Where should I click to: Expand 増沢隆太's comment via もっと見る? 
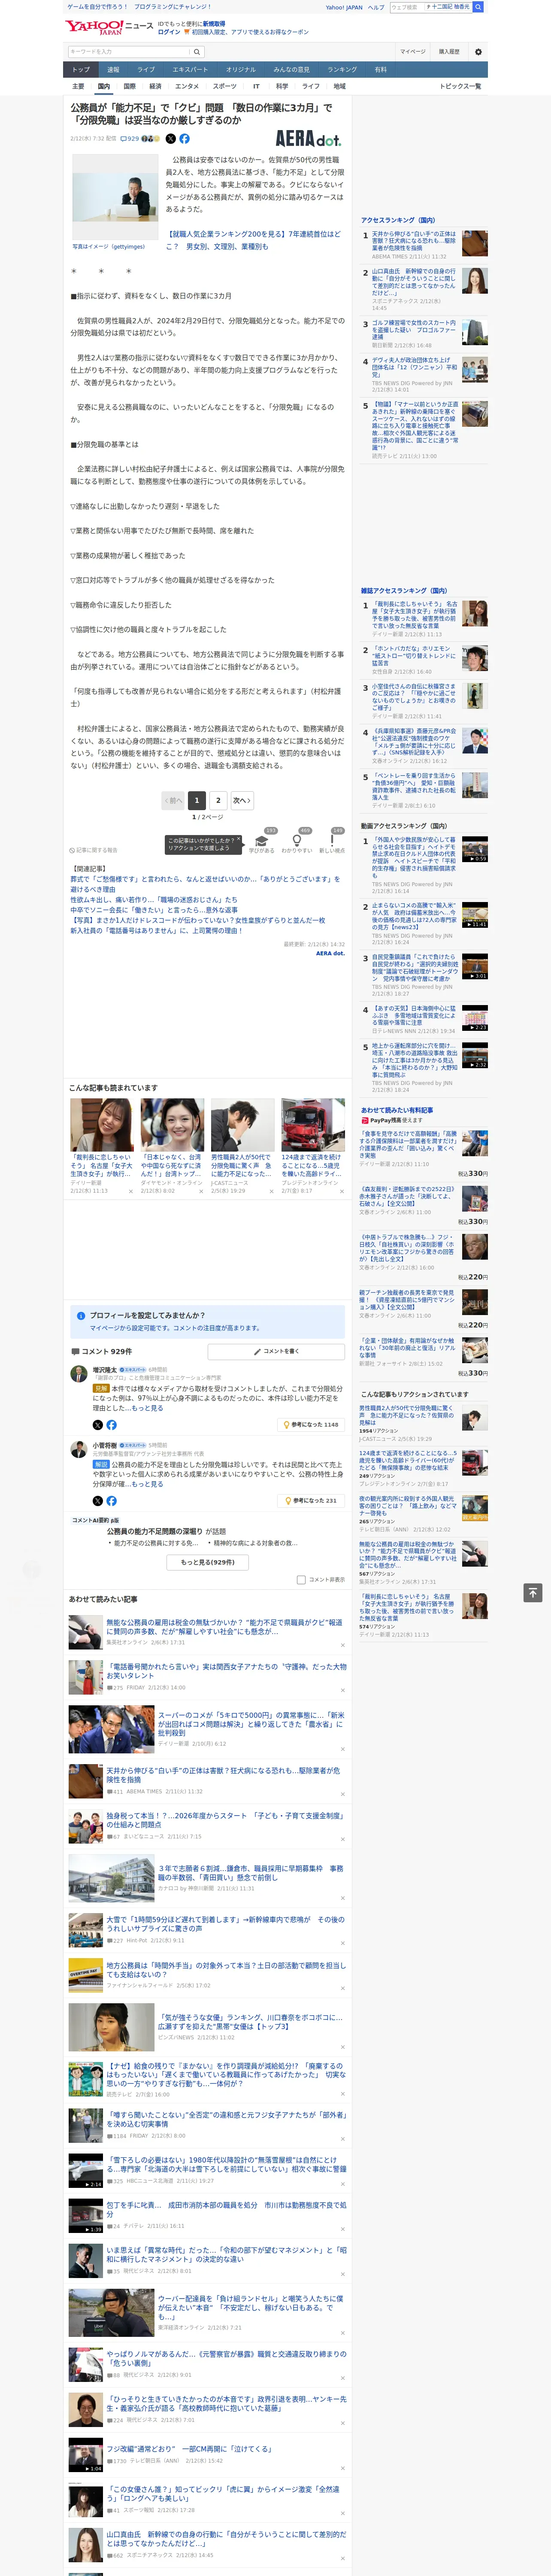(x=147, y=1408)
